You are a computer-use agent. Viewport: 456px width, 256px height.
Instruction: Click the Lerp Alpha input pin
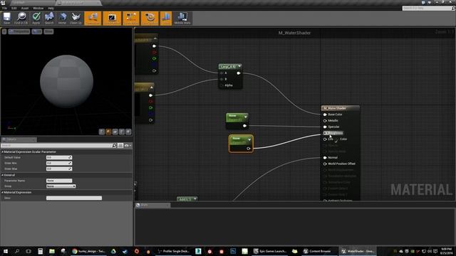click(222, 85)
